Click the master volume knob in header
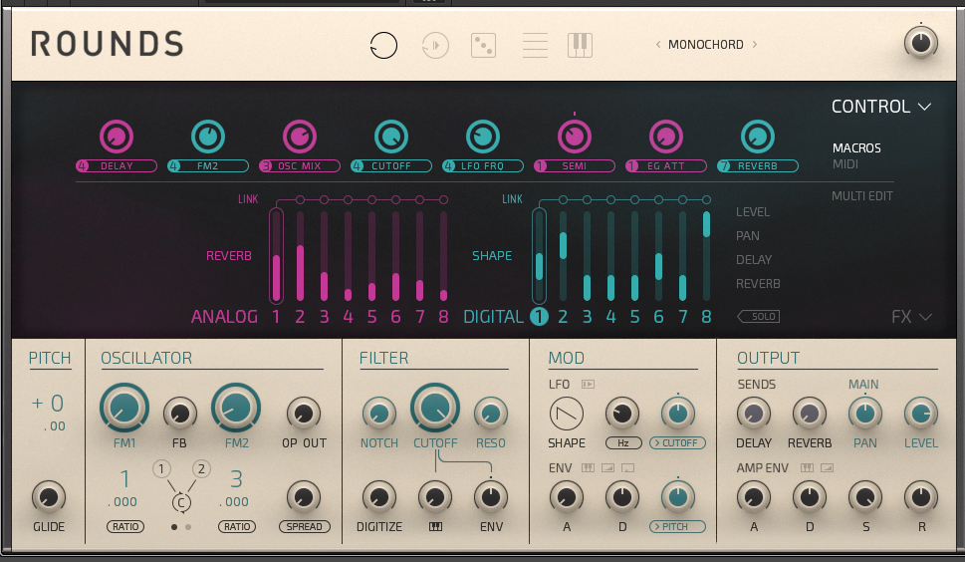965x562 pixels. tap(921, 43)
